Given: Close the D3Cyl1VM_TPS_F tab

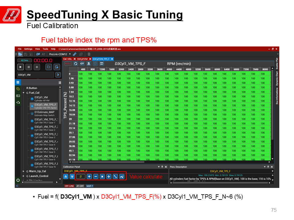Looking at the screenshot, I should coord(112,59).
